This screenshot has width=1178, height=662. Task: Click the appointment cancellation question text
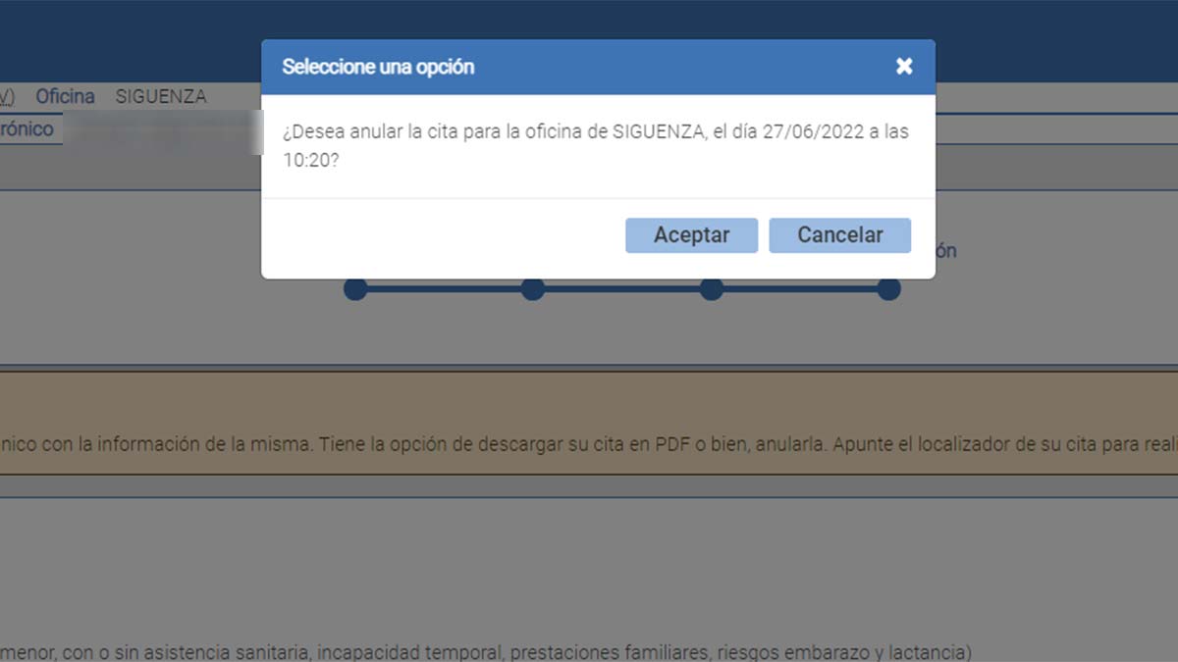click(595, 145)
